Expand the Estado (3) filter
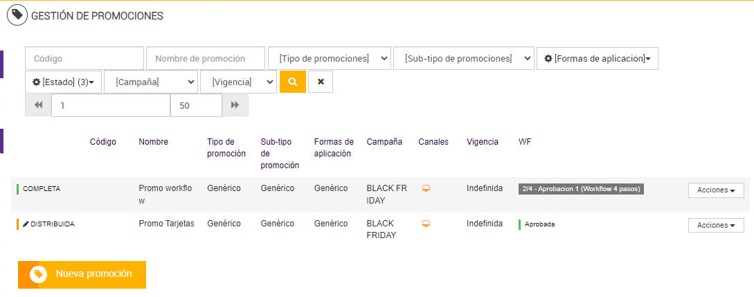The height and width of the screenshot is (297, 754). coord(64,82)
